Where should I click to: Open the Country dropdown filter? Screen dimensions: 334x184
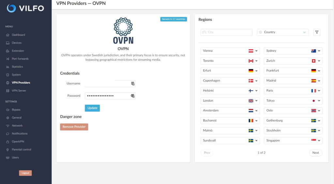coord(283,32)
